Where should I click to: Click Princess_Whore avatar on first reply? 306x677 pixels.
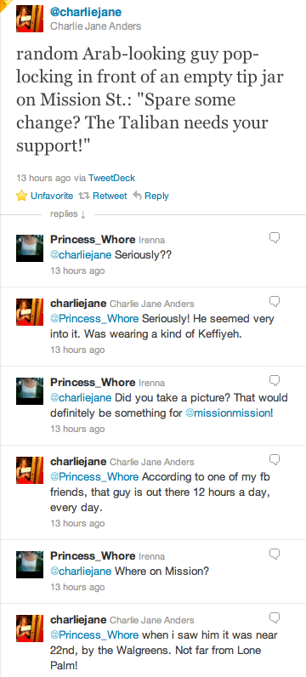tap(30, 248)
